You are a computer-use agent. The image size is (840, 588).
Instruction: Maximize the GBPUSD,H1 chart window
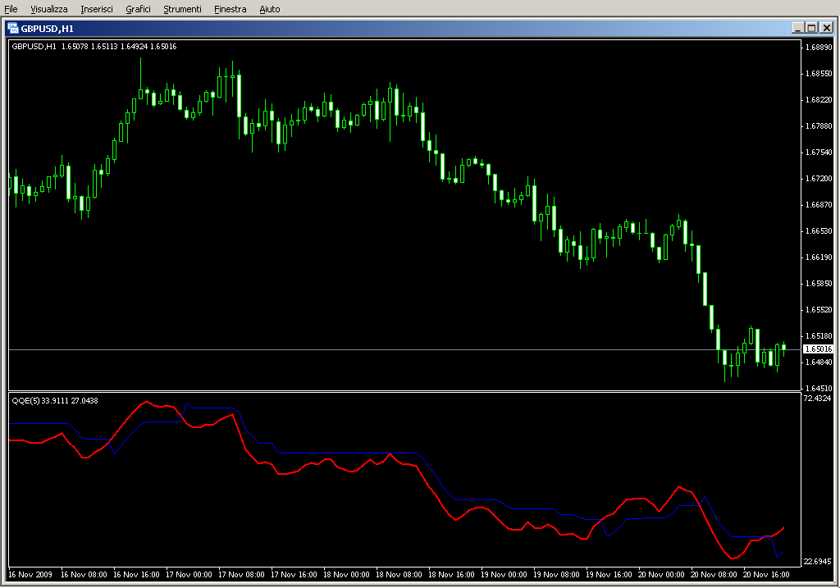pos(811,28)
